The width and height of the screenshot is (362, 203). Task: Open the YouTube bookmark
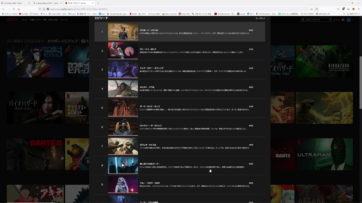24,14
